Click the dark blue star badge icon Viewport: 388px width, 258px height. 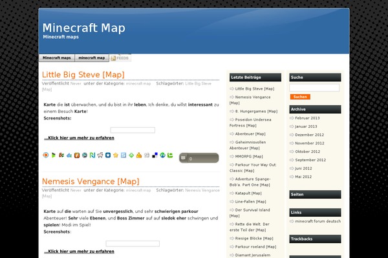tap(108, 155)
